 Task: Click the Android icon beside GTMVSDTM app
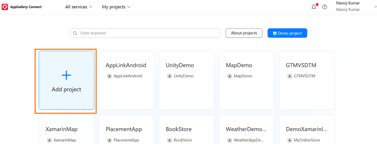(x=289, y=76)
